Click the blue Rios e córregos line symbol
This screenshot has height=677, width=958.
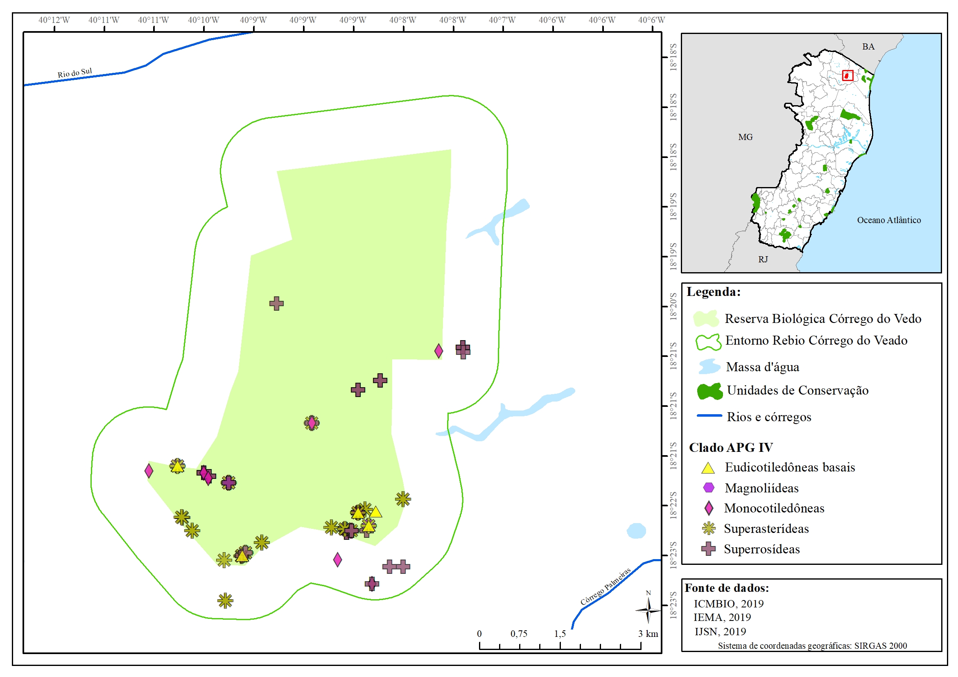pos(709,415)
